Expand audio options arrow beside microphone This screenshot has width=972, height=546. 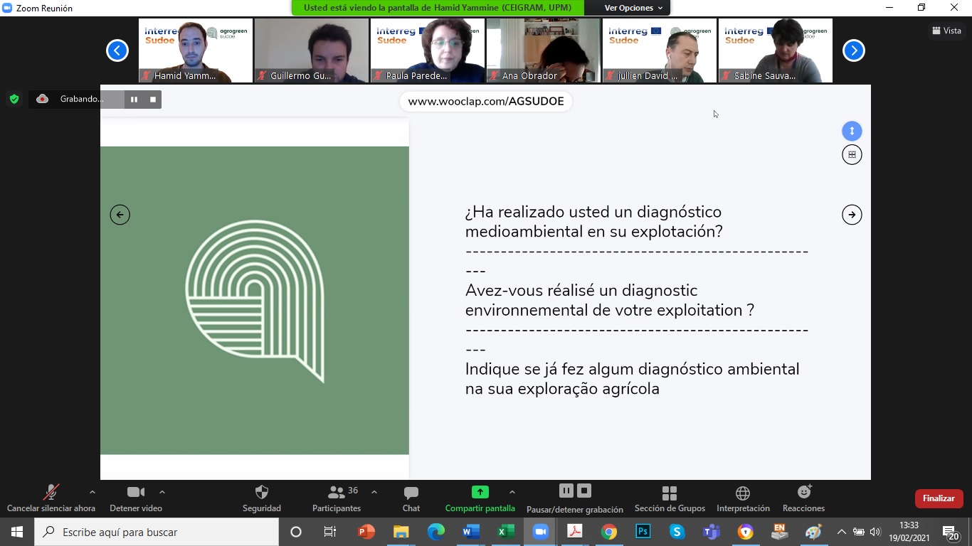pyautogui.click(x=92, y=492)
